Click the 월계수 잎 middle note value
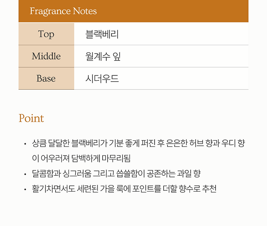The width and height of the screenshot is (267, 226). click(x=103, y=56)
